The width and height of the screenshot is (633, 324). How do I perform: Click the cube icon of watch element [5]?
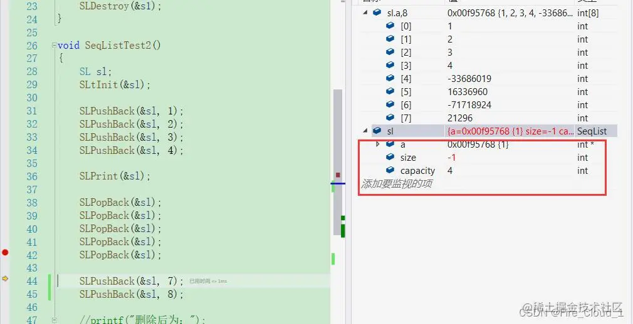390,91
